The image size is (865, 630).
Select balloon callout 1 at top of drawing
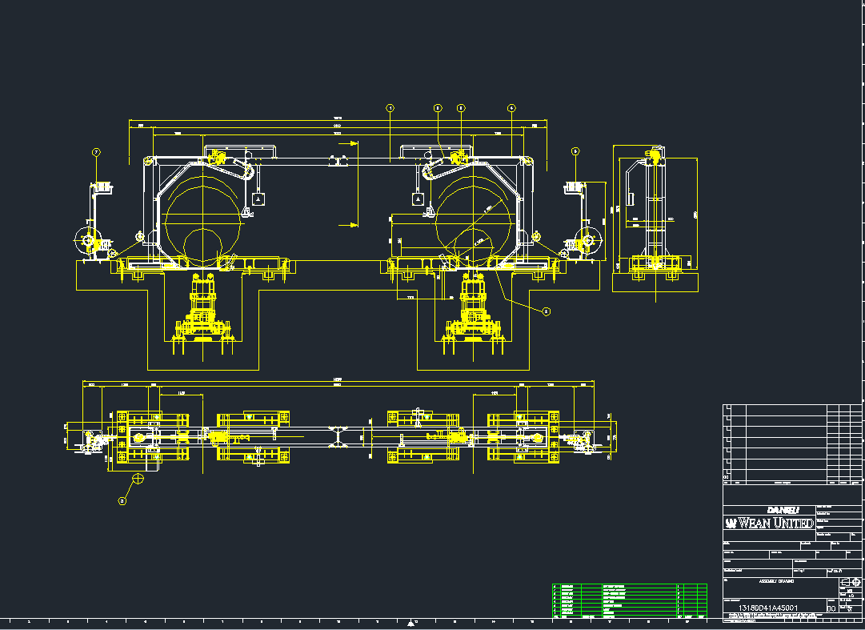390,106
